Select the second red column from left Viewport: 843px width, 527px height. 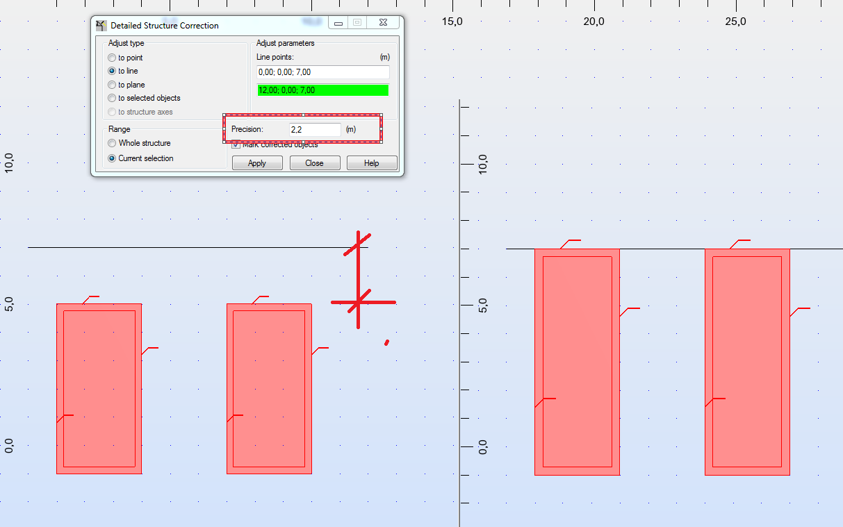[x=269, y=389]
